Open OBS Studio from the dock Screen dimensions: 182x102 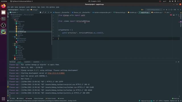click(x=3, y=25)
